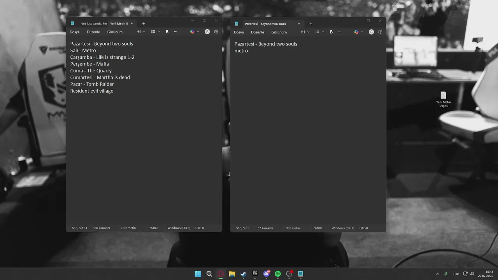Screen dimensions: 498x280
Task: Open taskbar Search
Action: tap(209, 274)
